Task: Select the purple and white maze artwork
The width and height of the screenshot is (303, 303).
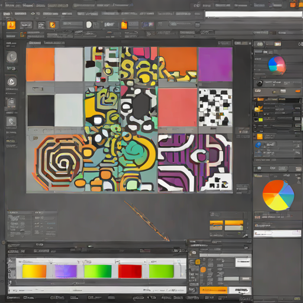Action: coord(195,163)
